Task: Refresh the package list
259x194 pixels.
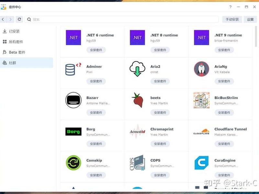Action: (19, 19)
